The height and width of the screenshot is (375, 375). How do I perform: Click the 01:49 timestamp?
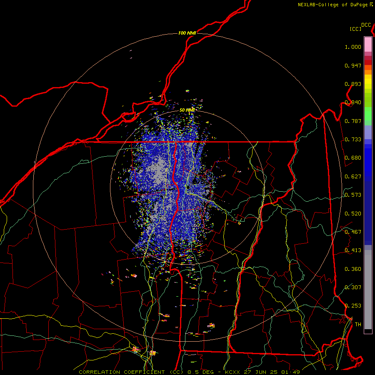pyautogui.click(x=291, y=372)
